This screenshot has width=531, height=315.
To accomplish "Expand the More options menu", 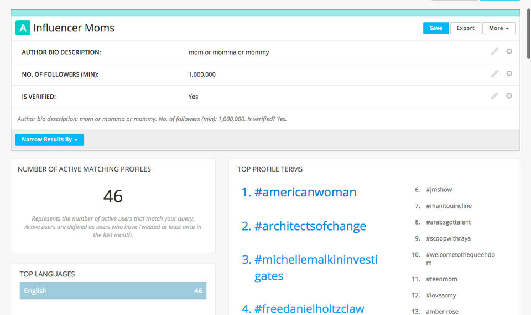I will [x=498, y=28].
